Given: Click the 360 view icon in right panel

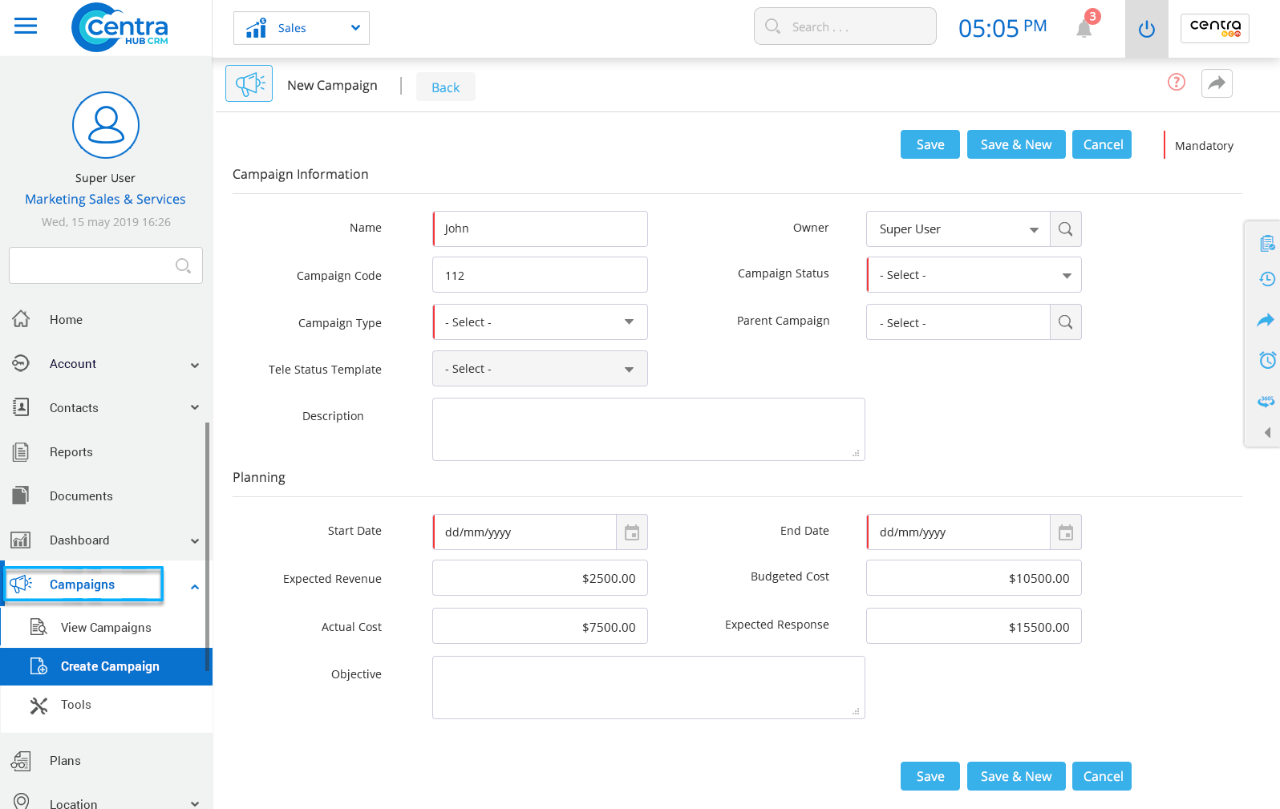Looking at the screenshot, I should tap(1266, 401).
